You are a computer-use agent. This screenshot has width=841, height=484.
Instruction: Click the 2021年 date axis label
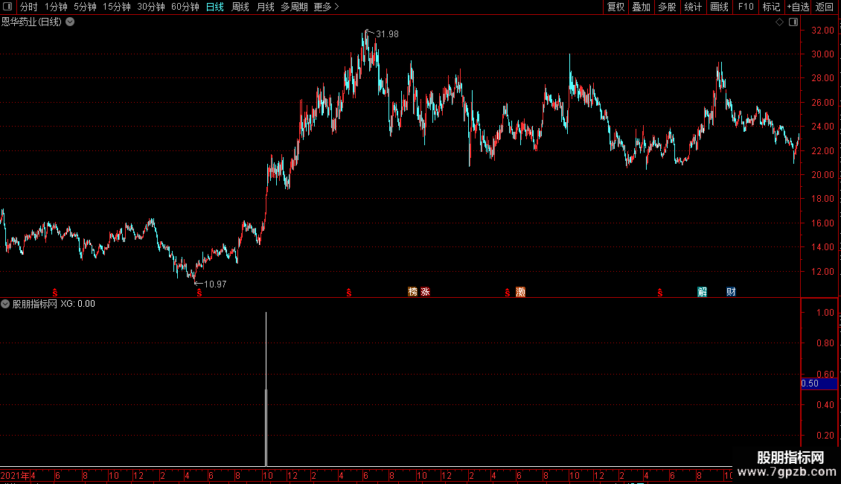pyautogui.click(x=15, y=475)
